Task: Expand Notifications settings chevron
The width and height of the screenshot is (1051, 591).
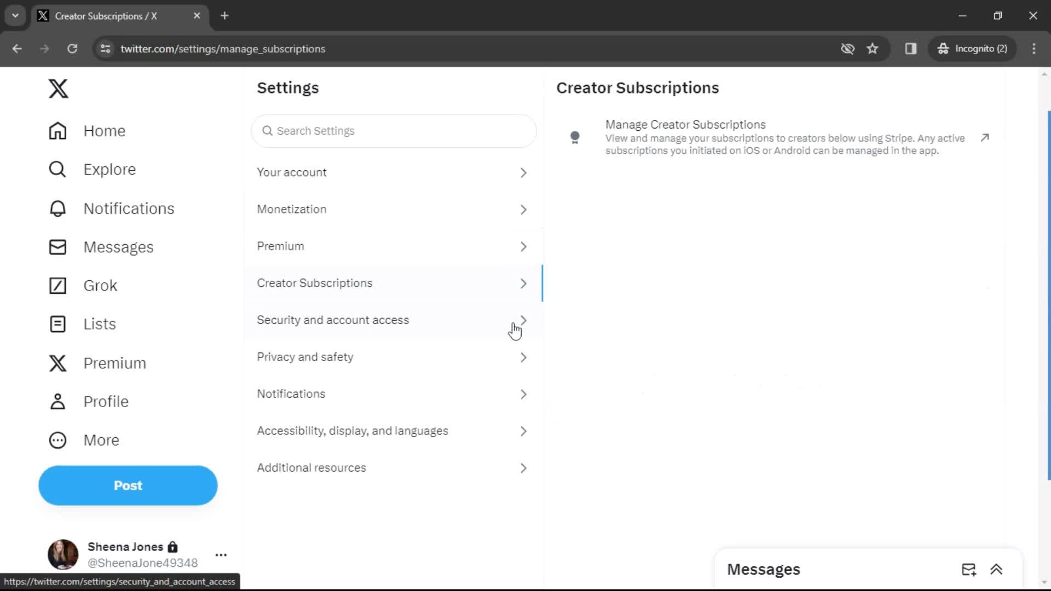Action: pos(523,395)
